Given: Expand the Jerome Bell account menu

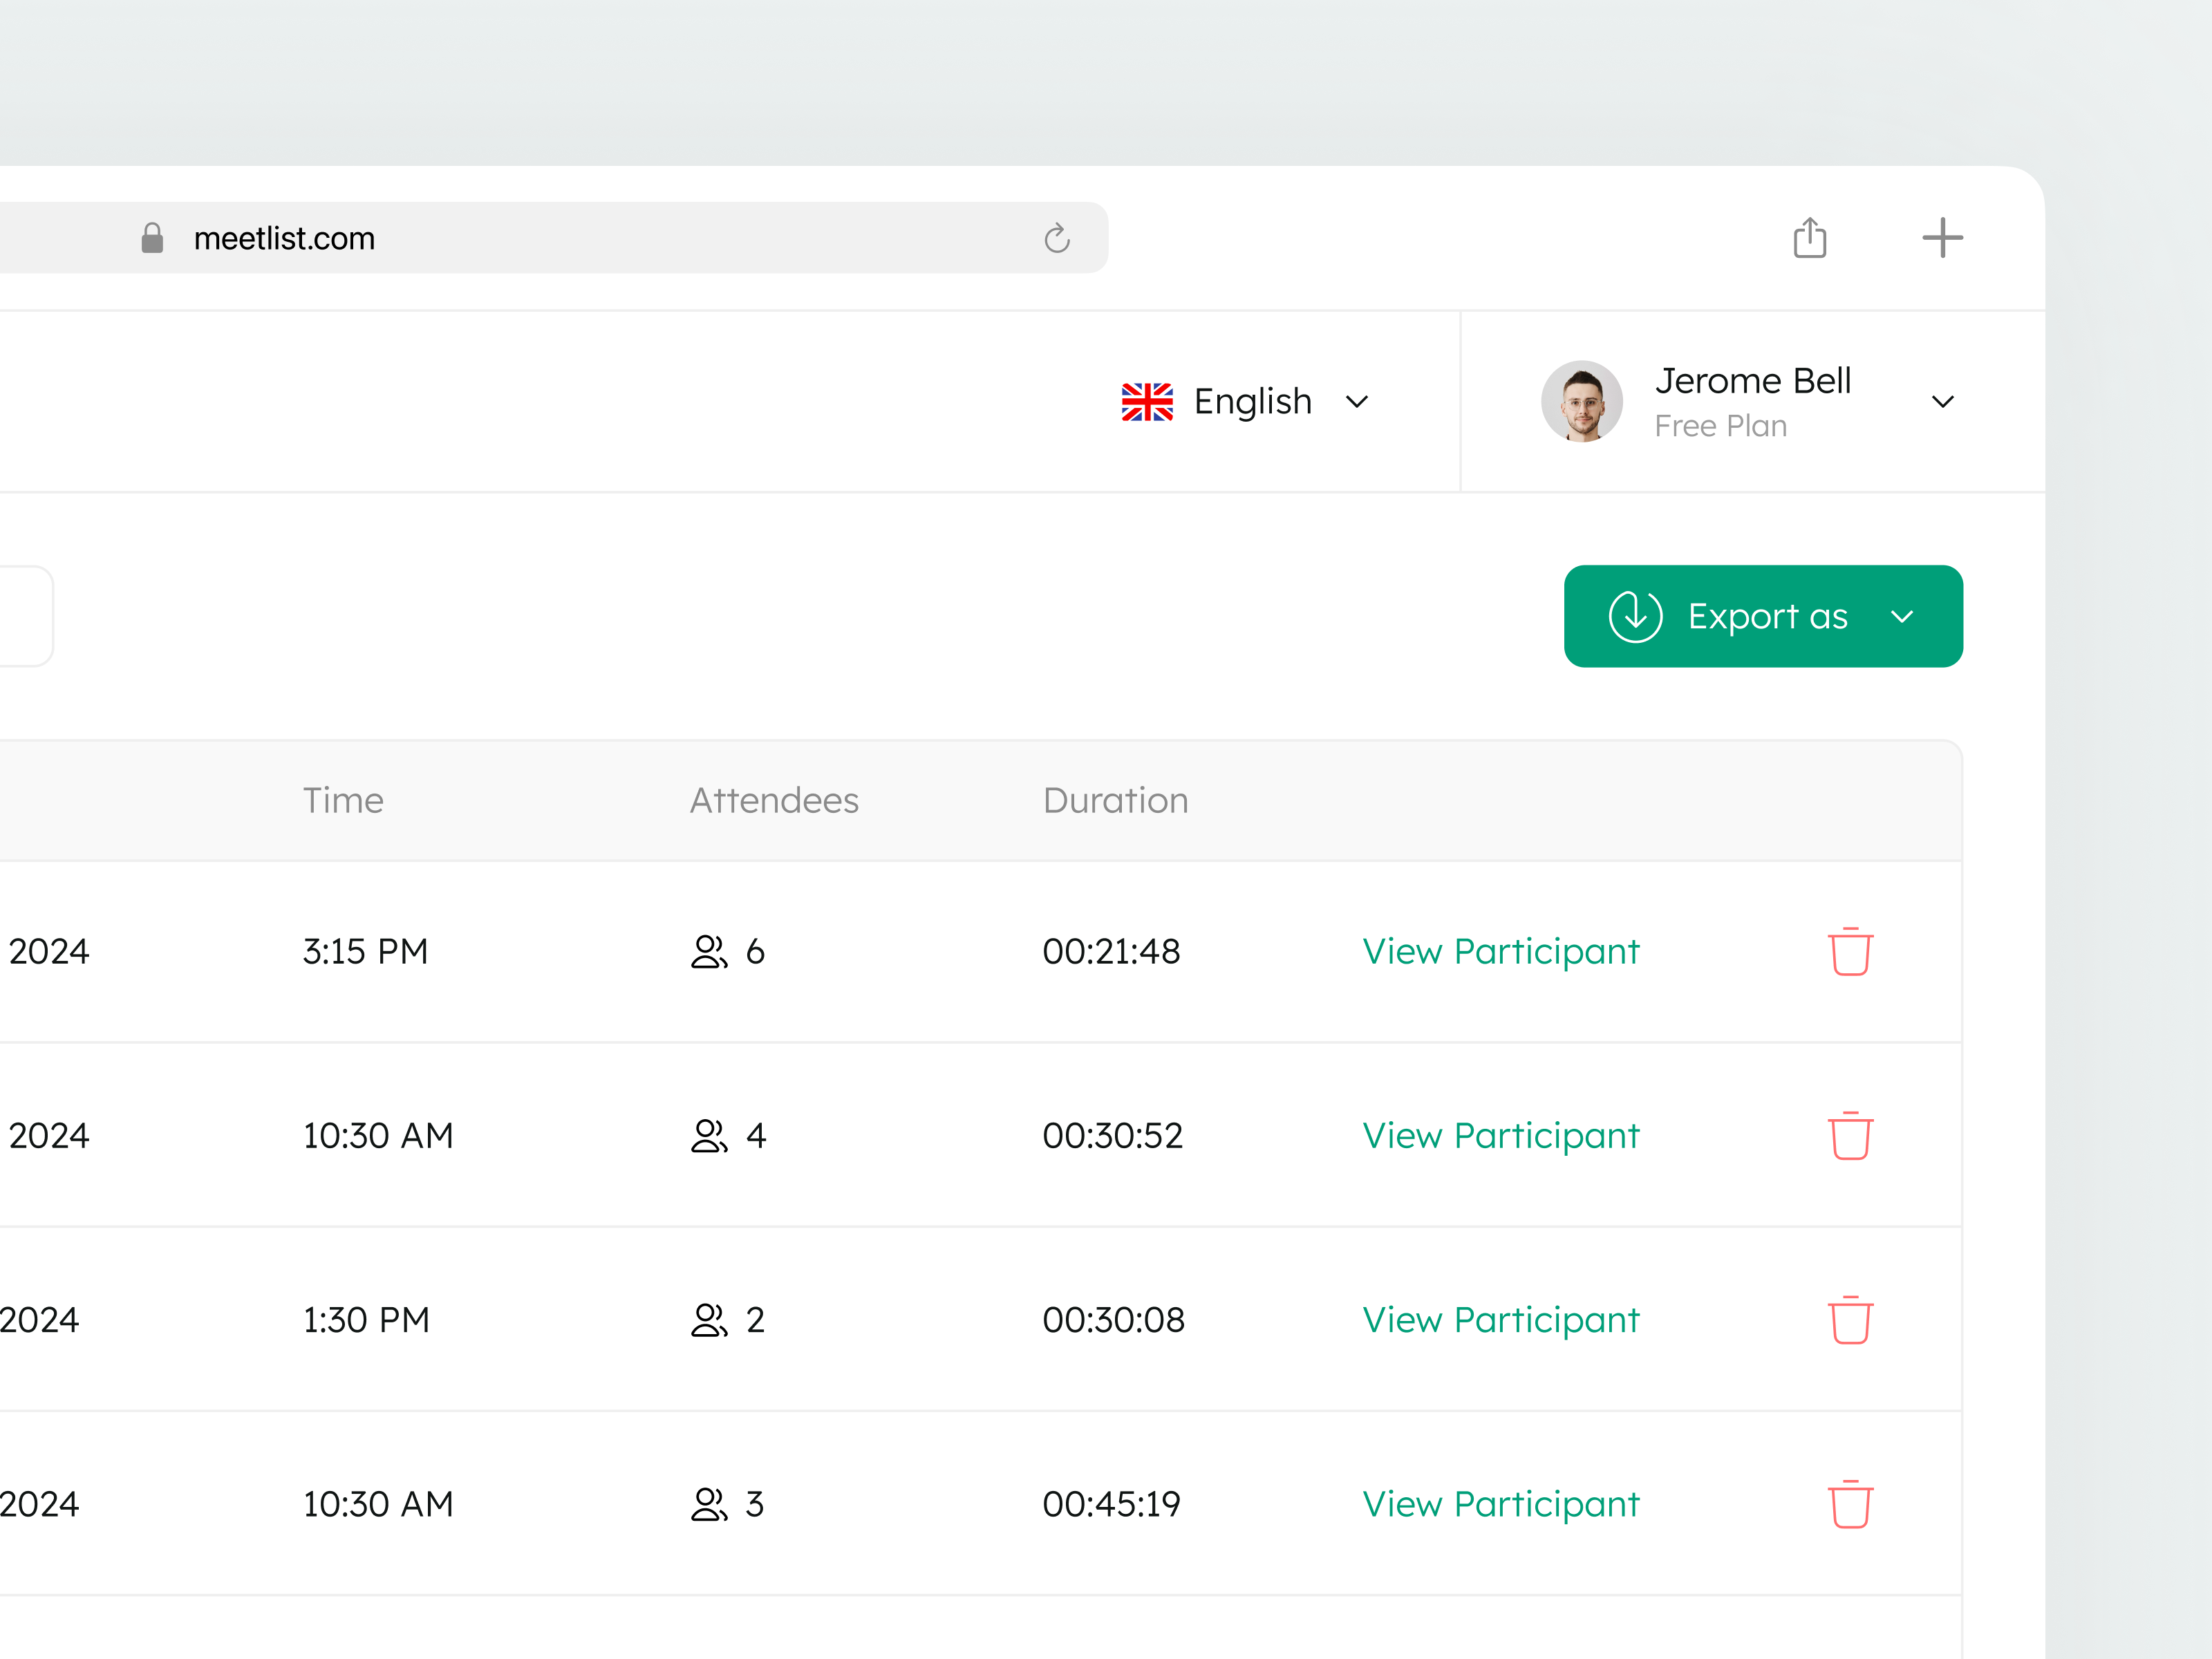Looking at the screenshot, I should (x=1943, y=401).
